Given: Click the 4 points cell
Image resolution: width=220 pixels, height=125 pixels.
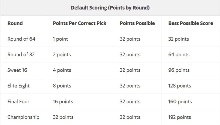Looking at the screenshot, I should tap(62, 70).
